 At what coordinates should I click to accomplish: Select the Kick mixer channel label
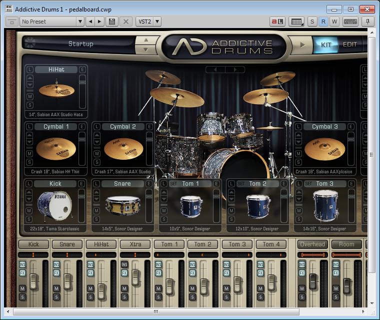click(33, 244)
